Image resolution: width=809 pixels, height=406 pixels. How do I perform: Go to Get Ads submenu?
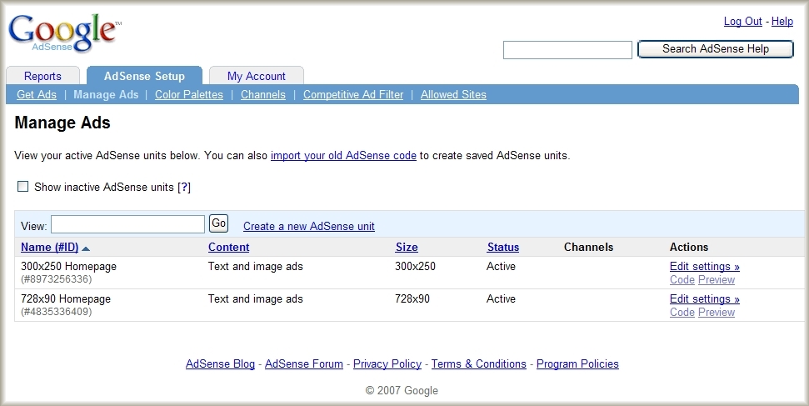point(37,94)
